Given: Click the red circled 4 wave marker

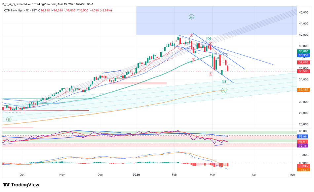Looking at the screenshot, I should tap(210, 44).
